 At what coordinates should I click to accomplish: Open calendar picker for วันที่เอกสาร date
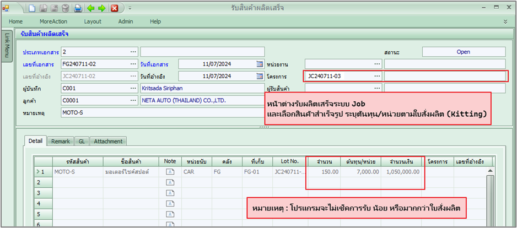pyautogui.click(x=260, y=64)
